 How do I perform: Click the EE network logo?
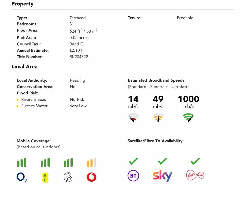45,177
